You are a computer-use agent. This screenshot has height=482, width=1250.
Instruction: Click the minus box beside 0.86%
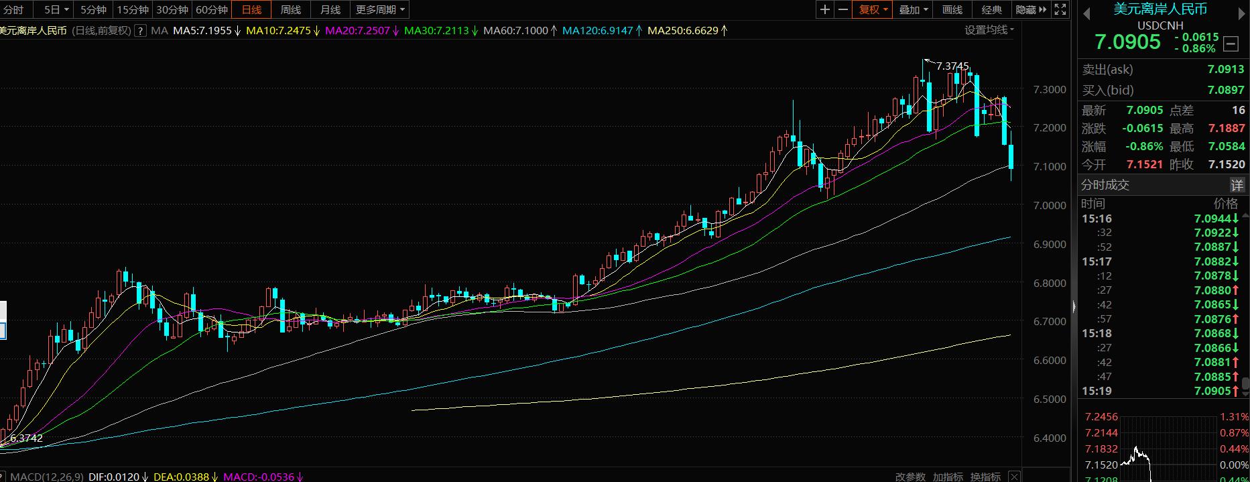pyautogui.click(x=1231, y=44)
